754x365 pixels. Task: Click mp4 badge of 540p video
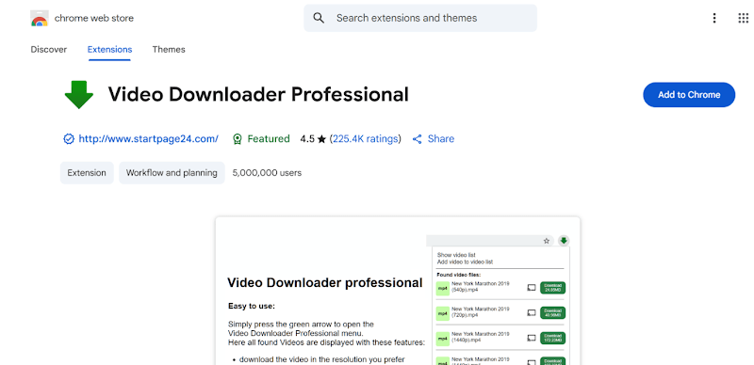click(442, 288)
